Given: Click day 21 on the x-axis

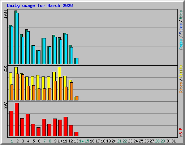Looking at the screenshot, I should coord(119,141).
